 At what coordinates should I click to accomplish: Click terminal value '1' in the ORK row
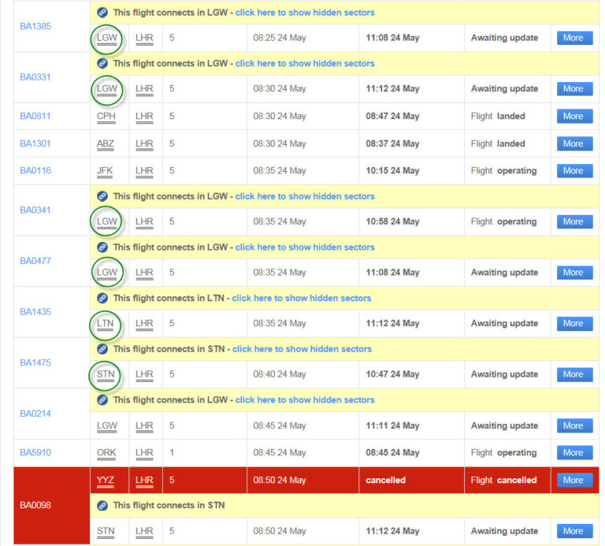[172, 452]
